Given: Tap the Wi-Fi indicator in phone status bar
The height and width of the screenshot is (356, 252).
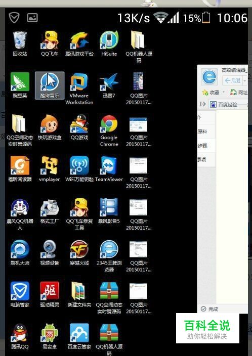Looking at the screenshot, I should tap(160, 18).
